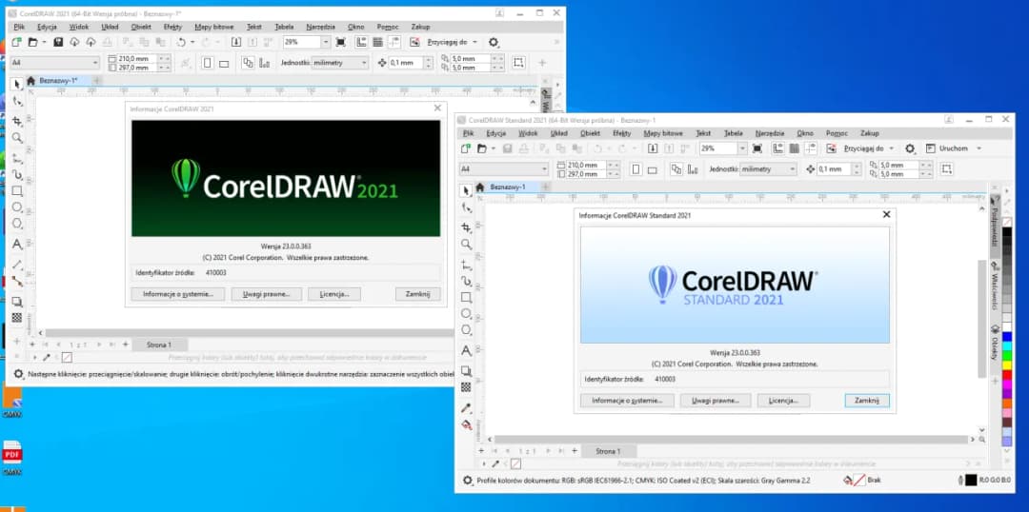This screenshot has width=1029, height=512.
Task: Select the Rectangle tool in CorelDRAW 2021 window
Action: point(17,190)
